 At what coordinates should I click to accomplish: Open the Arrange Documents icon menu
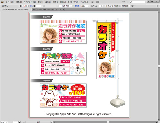(98, 2)
